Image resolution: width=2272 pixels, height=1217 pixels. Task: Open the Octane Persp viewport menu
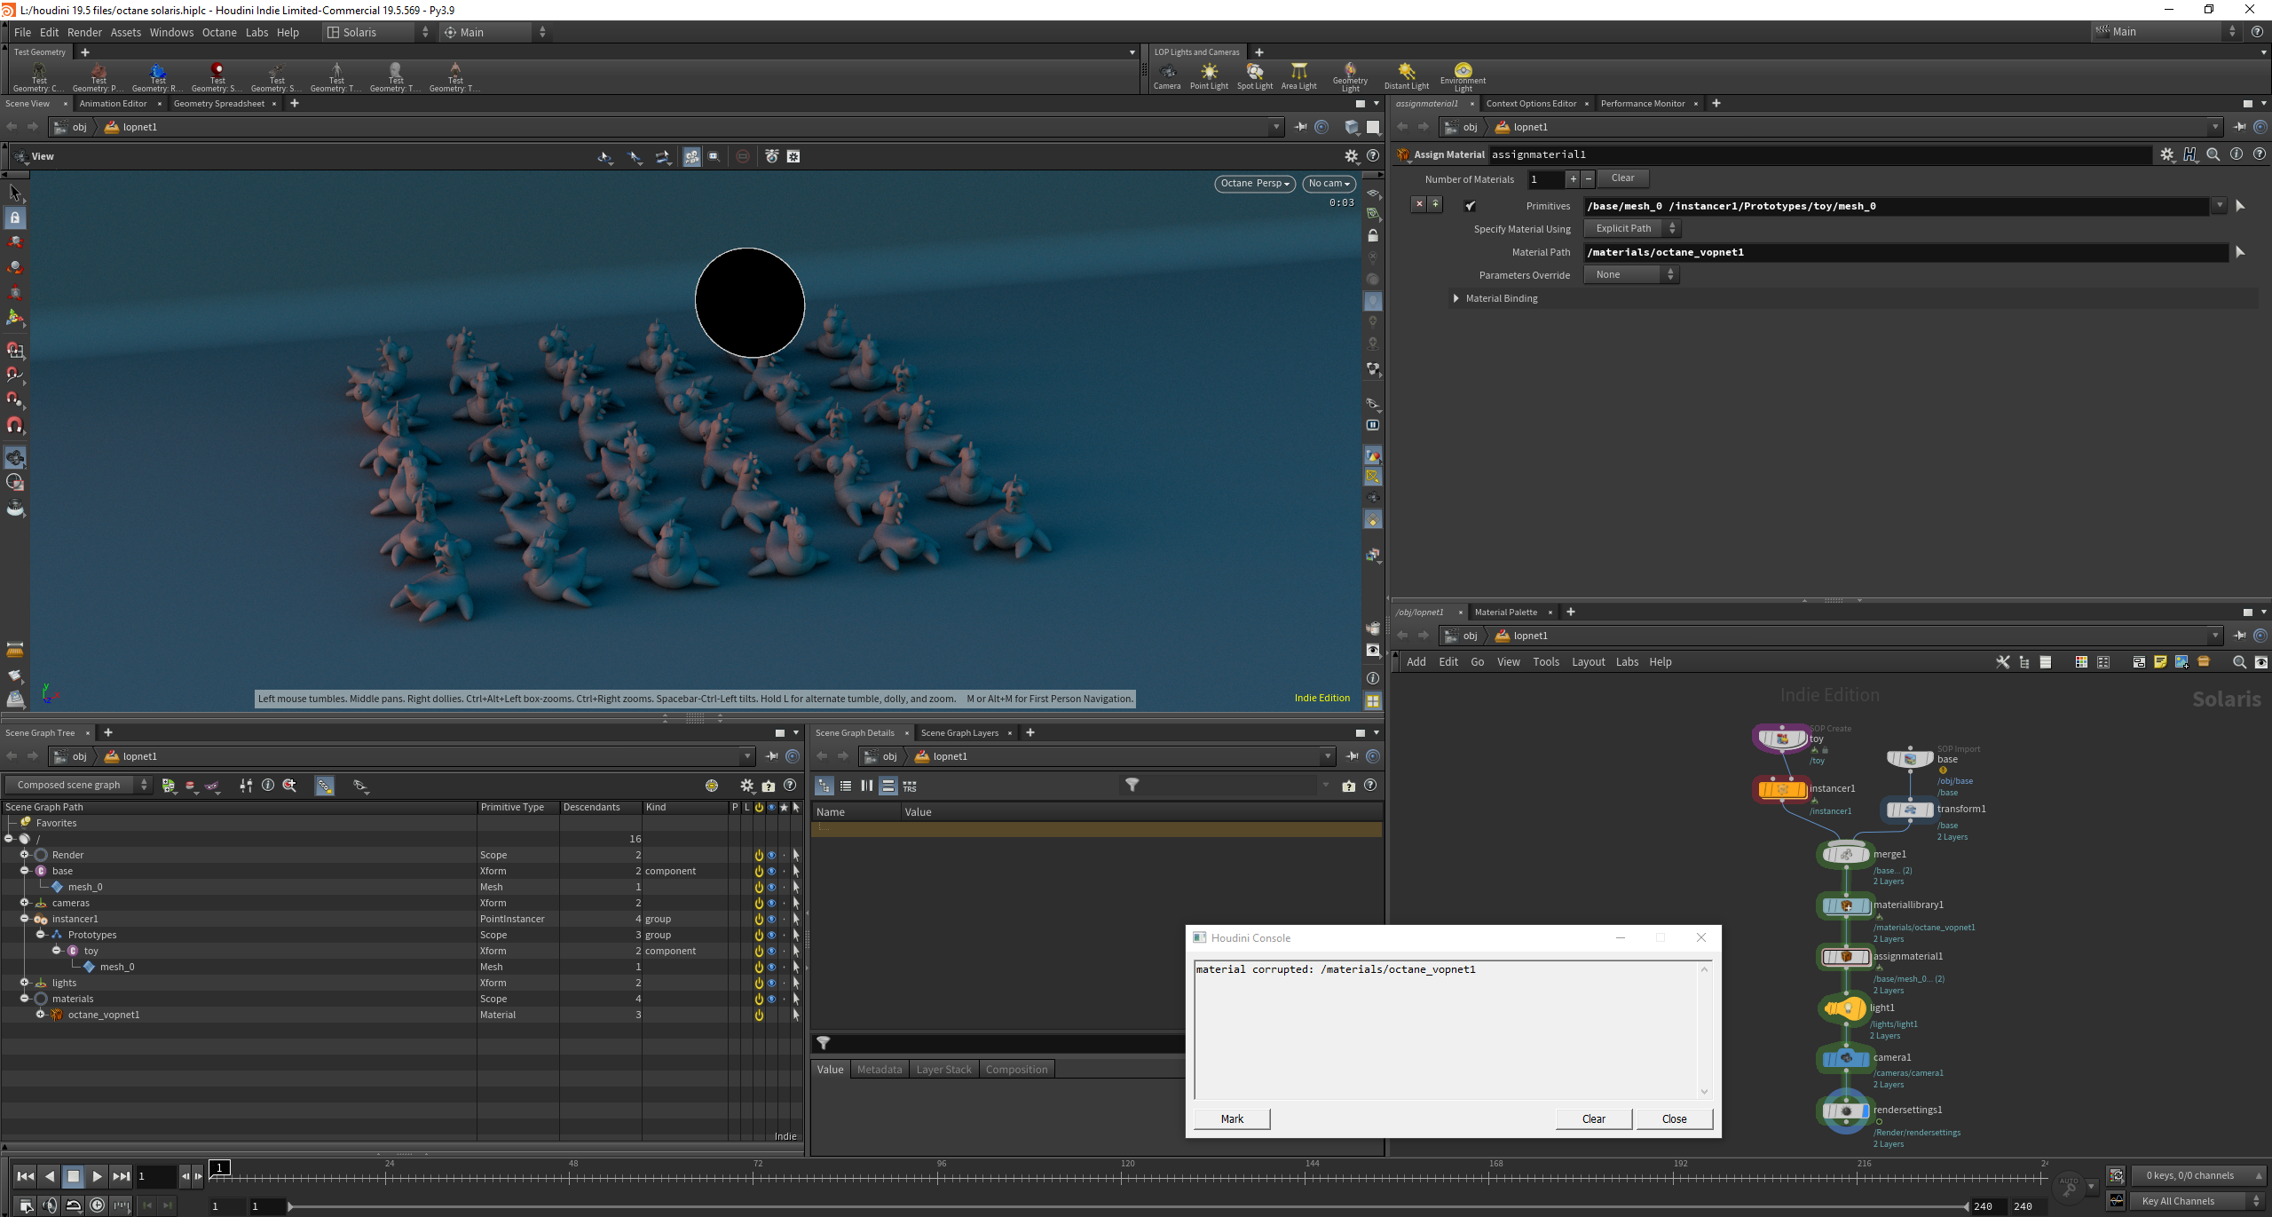1254,184
